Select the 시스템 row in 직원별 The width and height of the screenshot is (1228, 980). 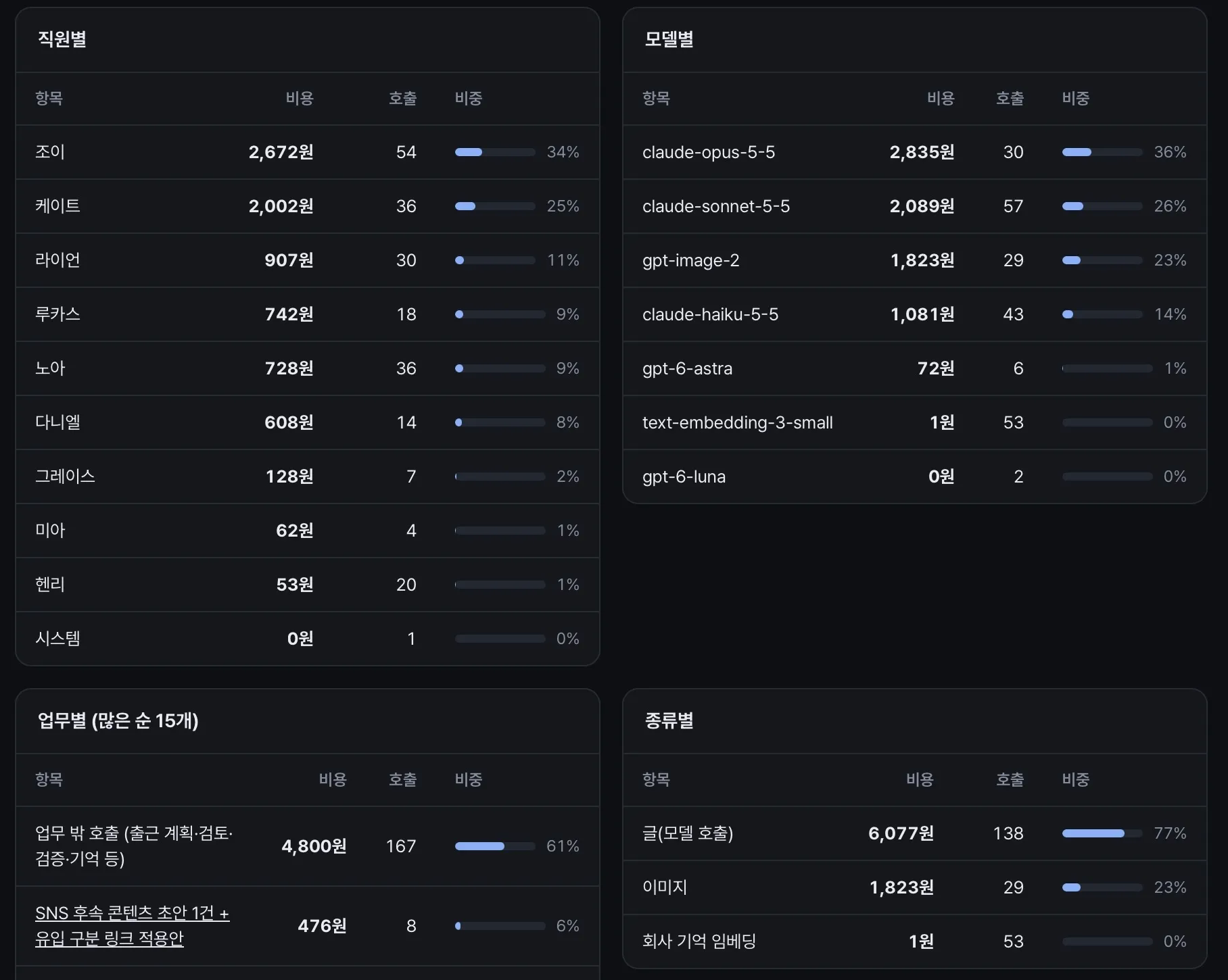pos(308,639)
